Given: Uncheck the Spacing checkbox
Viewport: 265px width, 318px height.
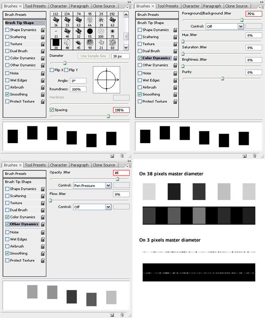Looking at the screenshot, I should 52,110.
